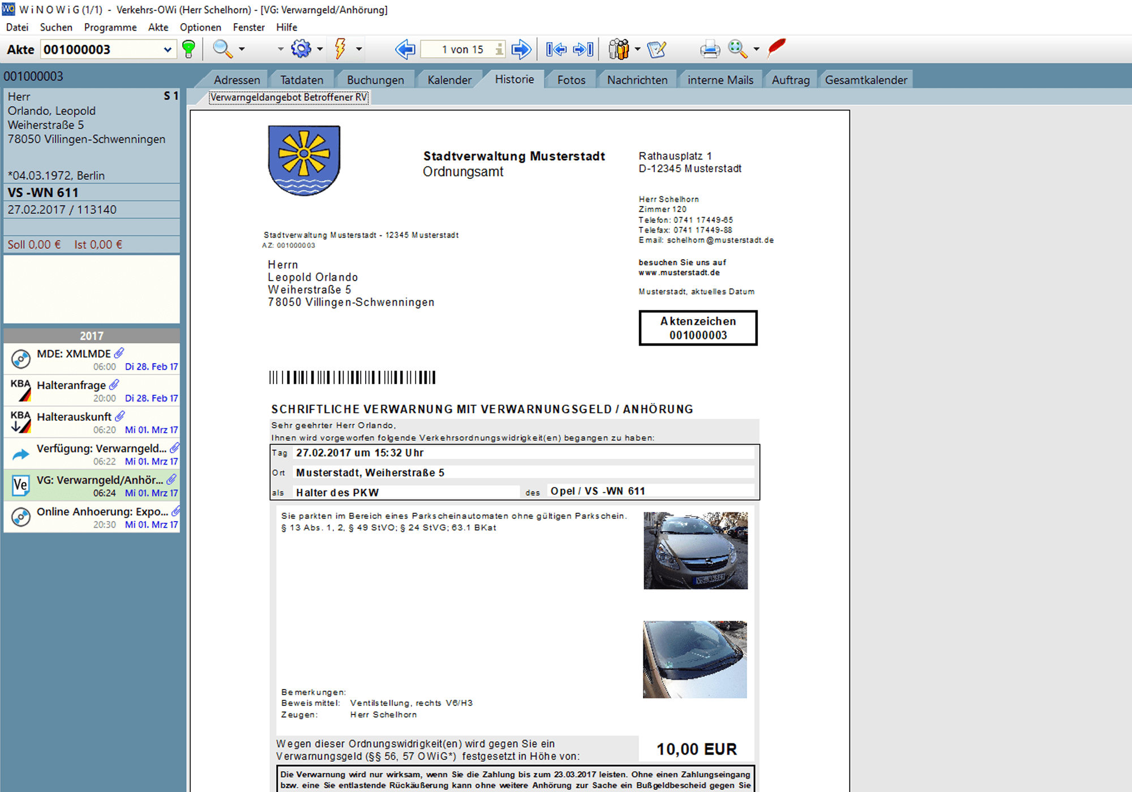Click the magnifier search icon in toolbar
The height and width of the screenshot is (792, 1132).
click(222, 49)
